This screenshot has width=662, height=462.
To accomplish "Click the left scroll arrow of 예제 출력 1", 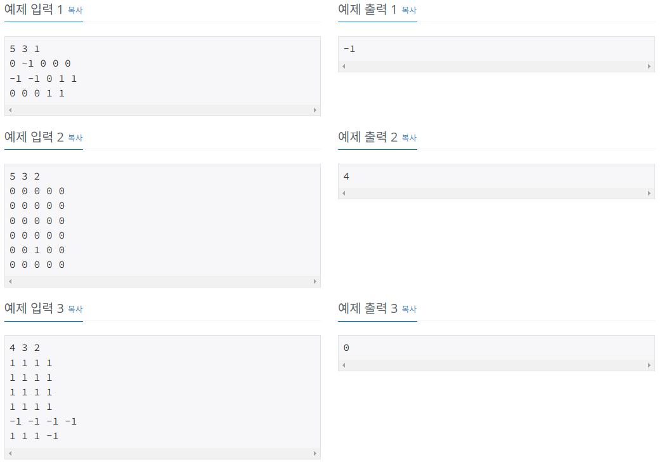I will click(x=343, y=66).
